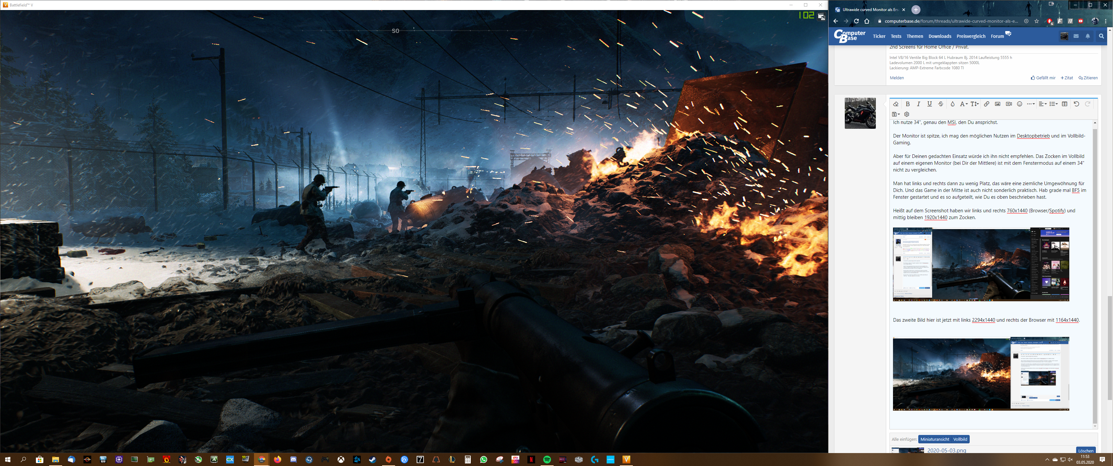The image size is (1113, 466).
Task: Click the ComputerBase logo
Action: click(x=849, y=36)
